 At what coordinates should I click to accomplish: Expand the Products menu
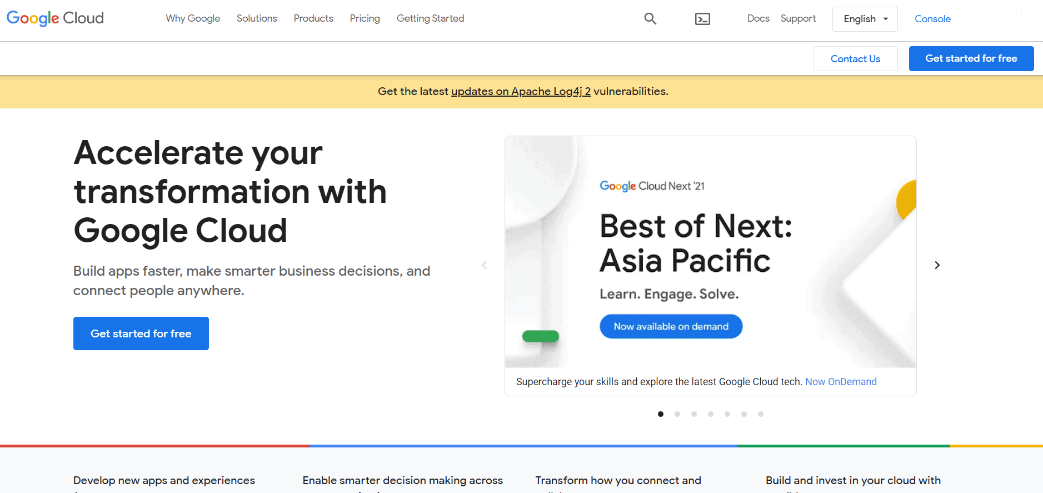pos(313,18)
